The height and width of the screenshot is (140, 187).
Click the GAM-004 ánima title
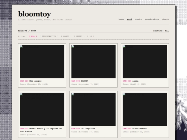point(131,81)
